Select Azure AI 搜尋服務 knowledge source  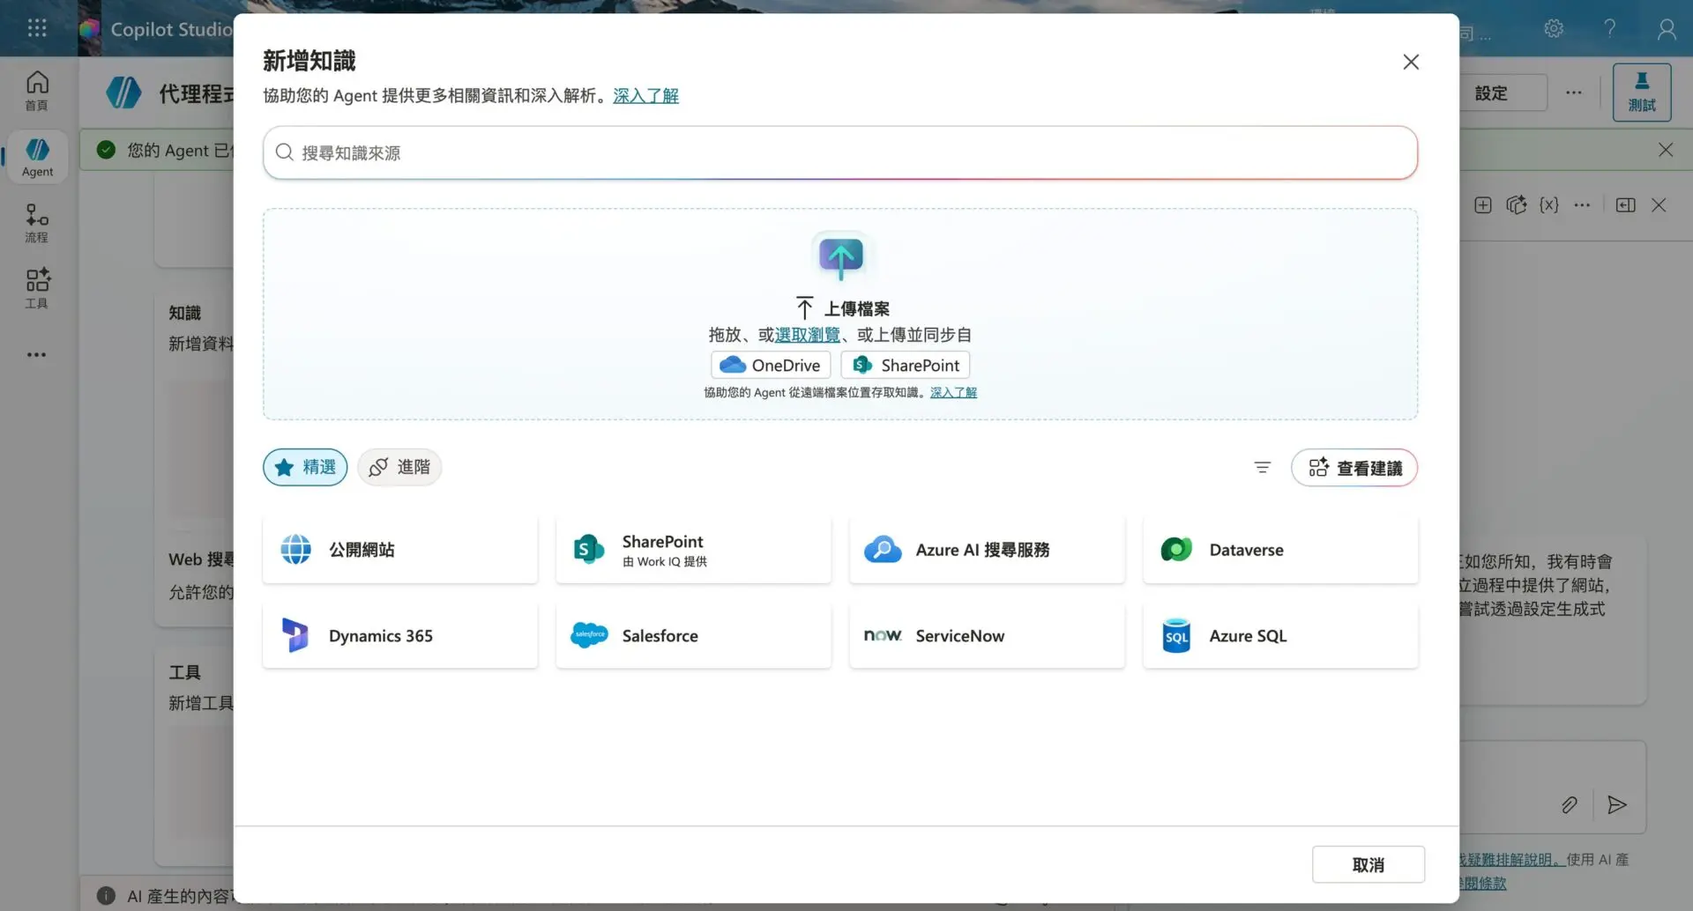point(988,550)
